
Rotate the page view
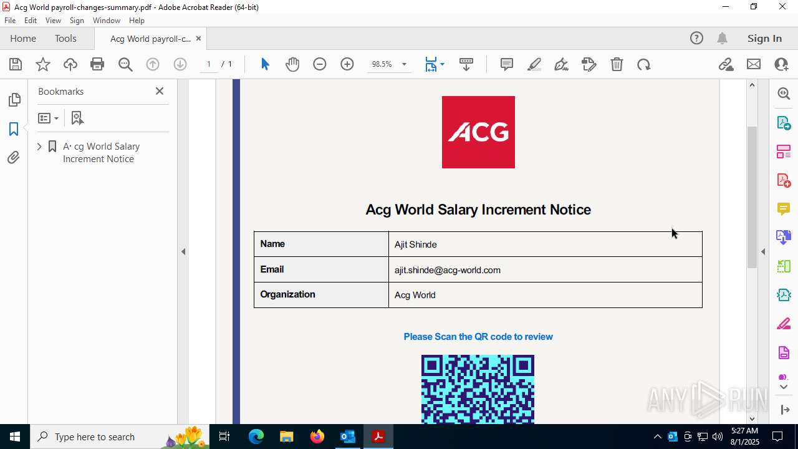tap(644, 64)
